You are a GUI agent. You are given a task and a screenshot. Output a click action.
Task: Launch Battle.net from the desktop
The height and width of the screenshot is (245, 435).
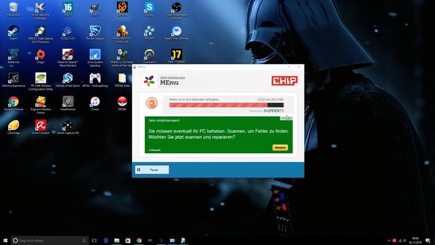13,56
